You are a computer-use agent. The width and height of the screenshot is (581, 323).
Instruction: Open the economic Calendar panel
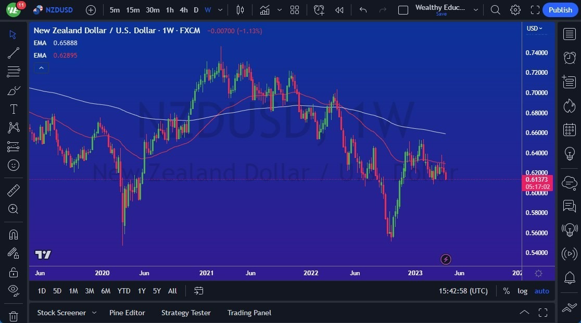pos(569,129)
